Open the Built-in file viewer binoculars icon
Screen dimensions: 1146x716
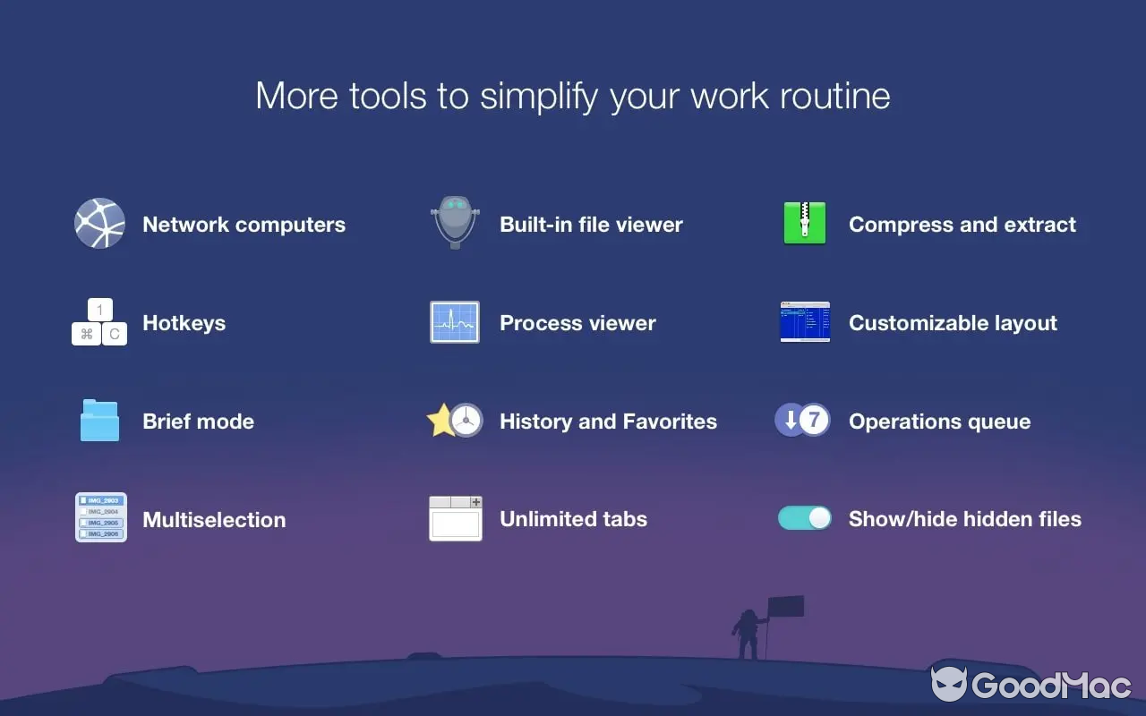click(x=455, y=224)
